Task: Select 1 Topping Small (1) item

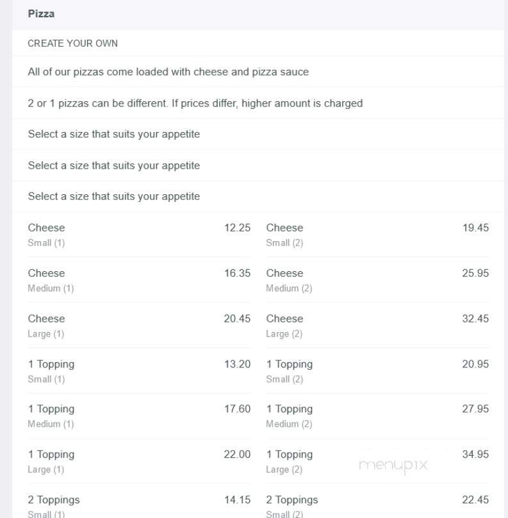Action: click(139, 371)
